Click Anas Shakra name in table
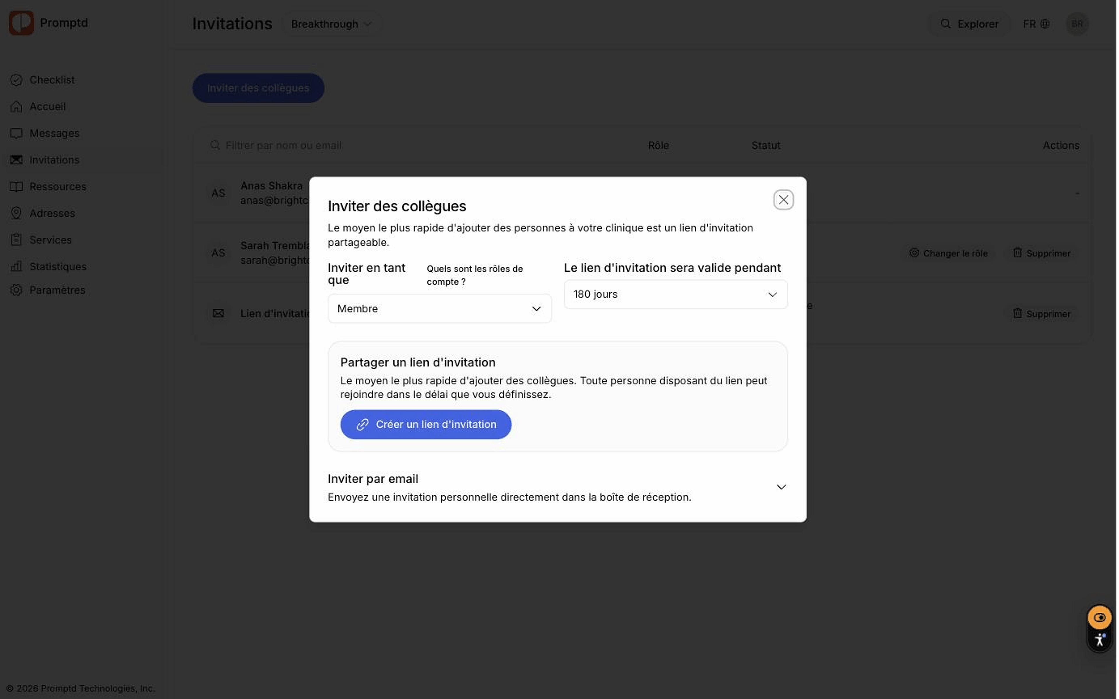 272,186
